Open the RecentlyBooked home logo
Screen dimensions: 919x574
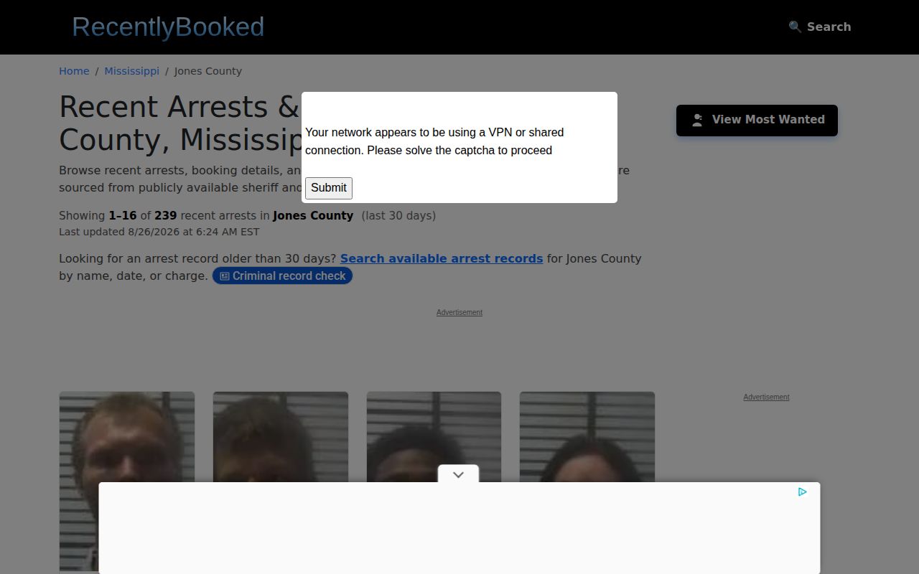(168, 27)
